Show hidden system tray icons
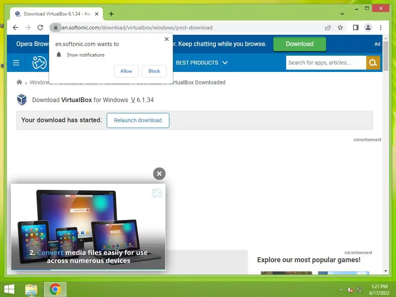 tap(341, 290)
